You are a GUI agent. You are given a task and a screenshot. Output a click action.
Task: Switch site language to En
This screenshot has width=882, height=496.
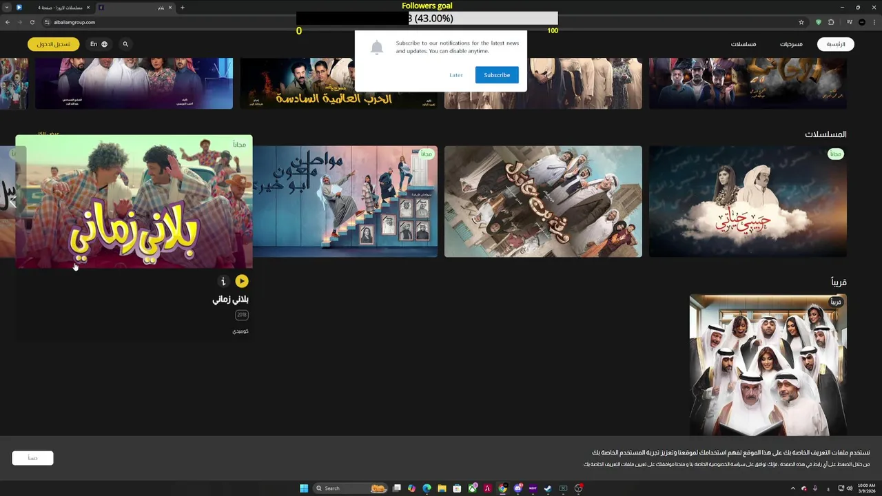99,44
